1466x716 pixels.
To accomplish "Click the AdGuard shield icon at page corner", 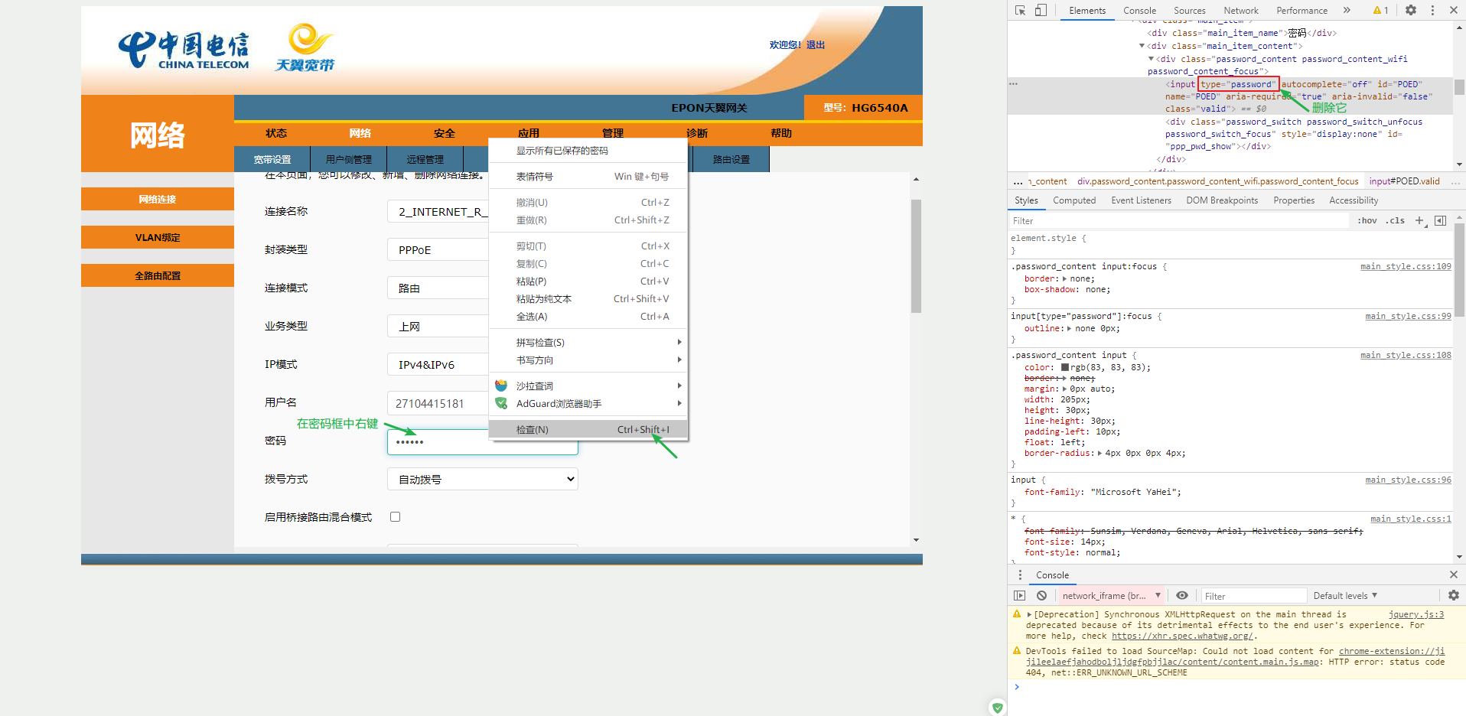I will pos(997,708).
